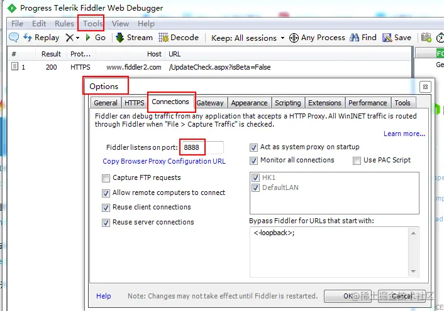The image size is (444, 311).
Task: Click the # column header
Action: pyautogui.click(x=21, y=54)
